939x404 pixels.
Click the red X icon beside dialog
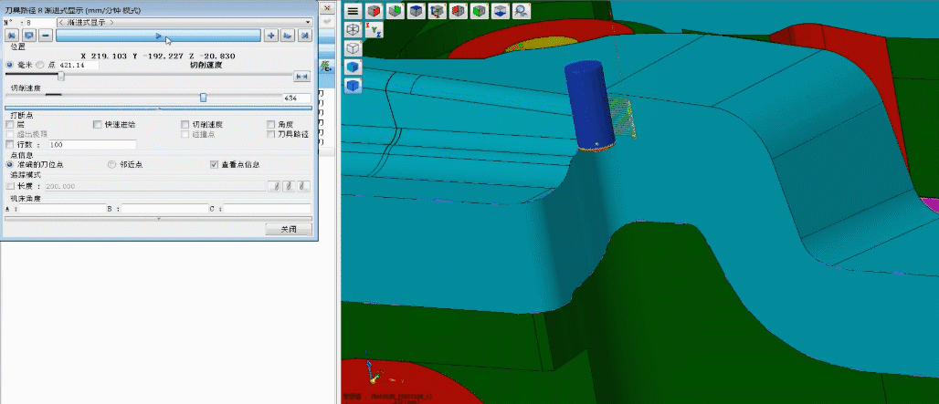pos(326,8)
